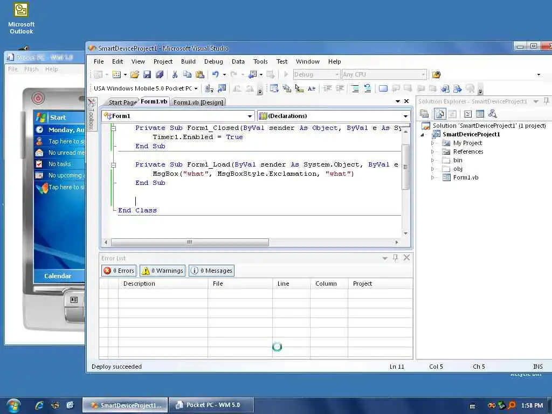Open the Project menu
The width and height of the screenshot is (552, 414).
tap(163, 61)
